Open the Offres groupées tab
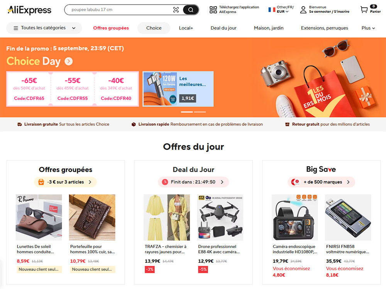This screenshot has width=386, height=289. click(x=111, y=28)
